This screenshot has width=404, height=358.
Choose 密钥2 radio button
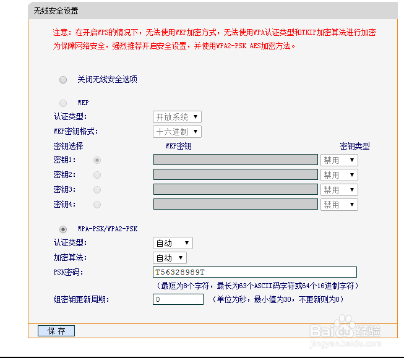[97, 175]
